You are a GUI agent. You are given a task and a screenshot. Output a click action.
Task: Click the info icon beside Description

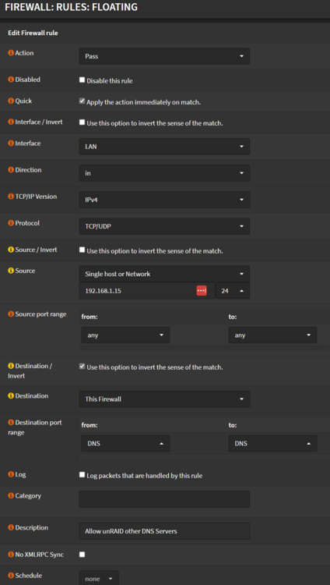point(11,527)
